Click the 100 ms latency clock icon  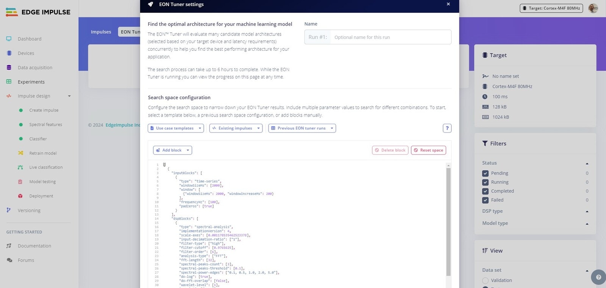coord(485,97)
